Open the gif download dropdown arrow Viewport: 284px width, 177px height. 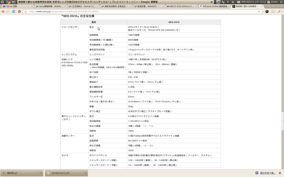[41, 173]
